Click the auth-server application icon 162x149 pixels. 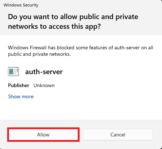point(13,72)
